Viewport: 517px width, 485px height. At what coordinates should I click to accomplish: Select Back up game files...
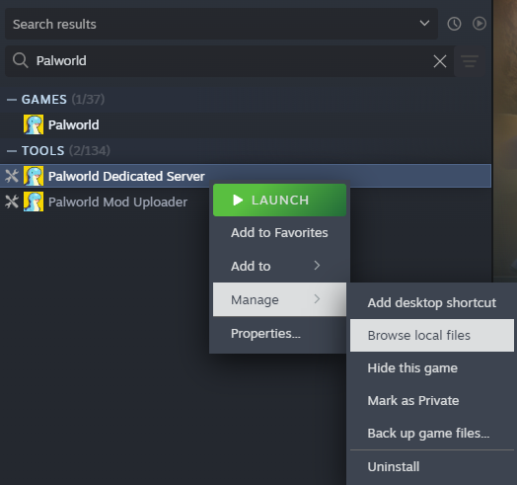[x=432, y=433]
